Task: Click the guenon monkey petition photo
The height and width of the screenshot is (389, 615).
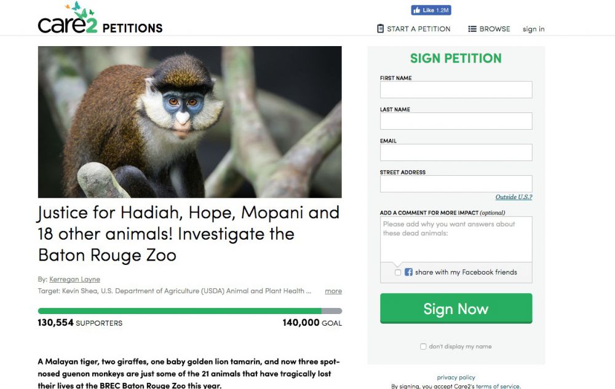Action: click(x=189, y=121)
